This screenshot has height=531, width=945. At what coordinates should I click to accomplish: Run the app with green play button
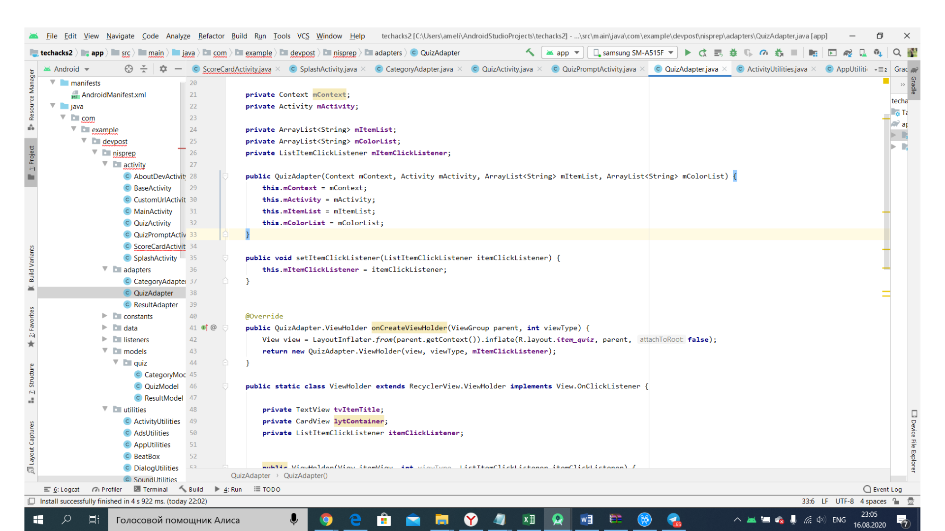[x=688, y=53]
